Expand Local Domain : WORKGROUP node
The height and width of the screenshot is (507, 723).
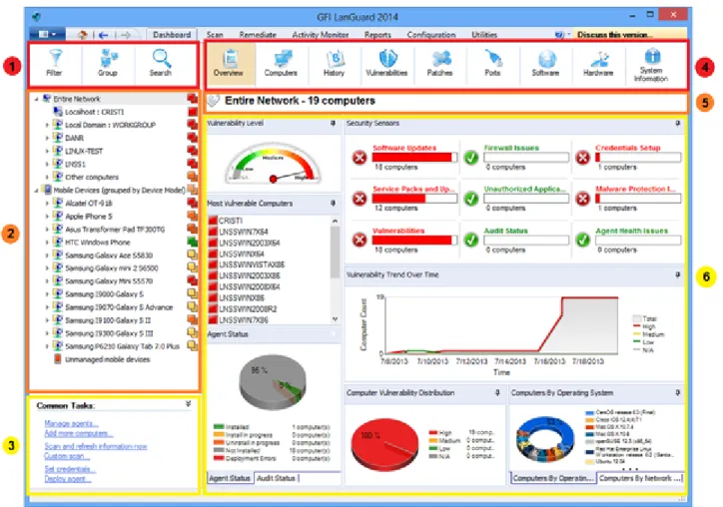47,125
